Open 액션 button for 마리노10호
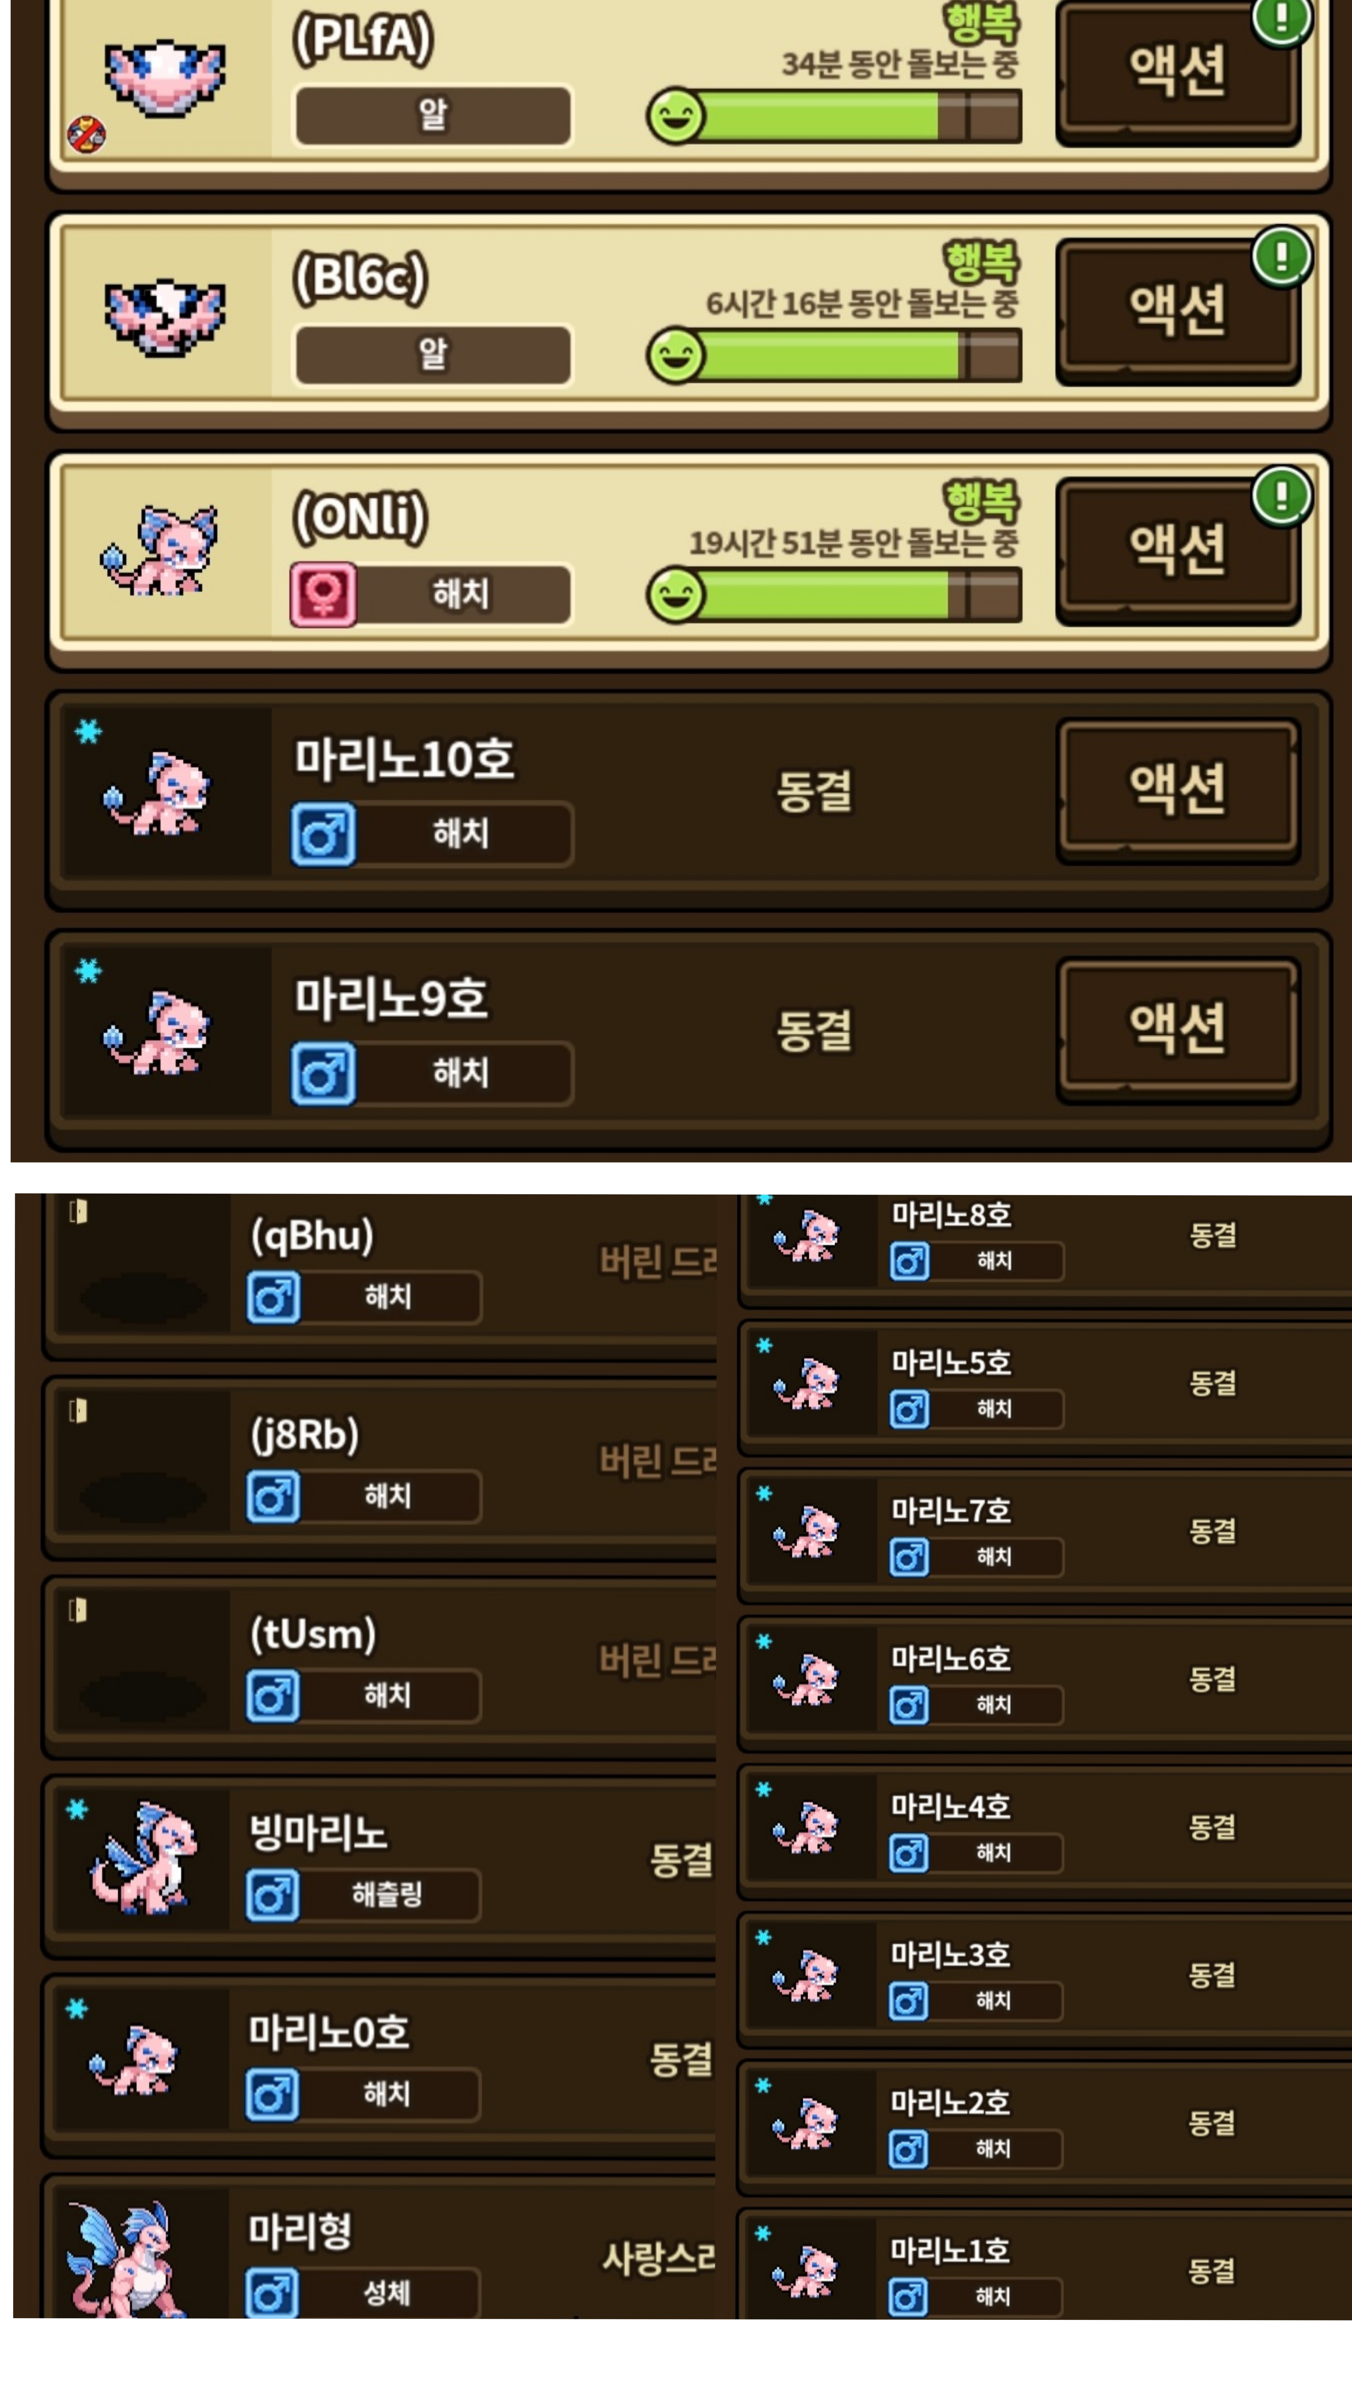 1177,789
